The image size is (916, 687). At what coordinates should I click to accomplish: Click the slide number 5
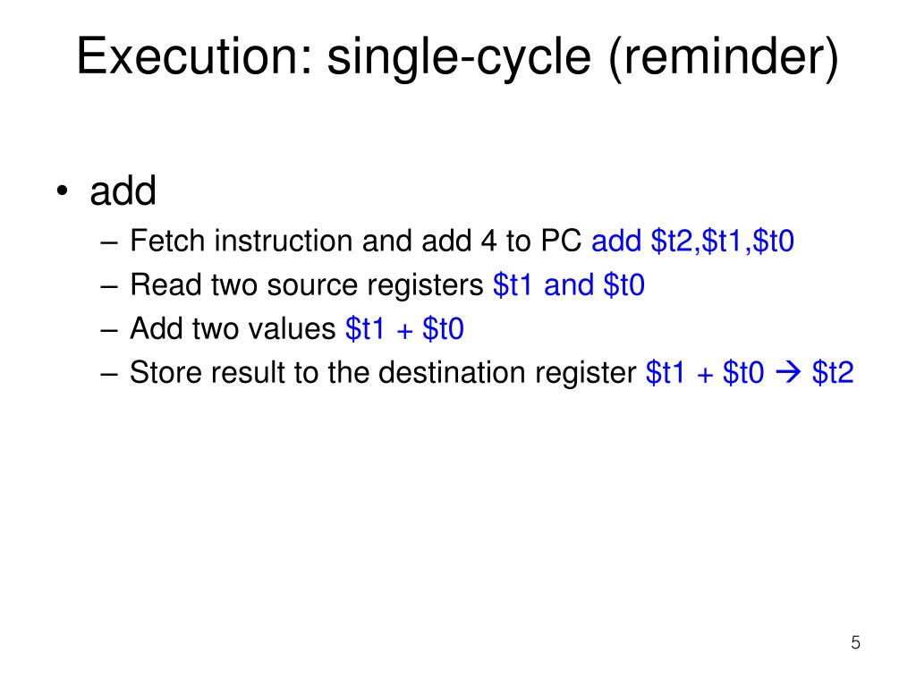856,643
